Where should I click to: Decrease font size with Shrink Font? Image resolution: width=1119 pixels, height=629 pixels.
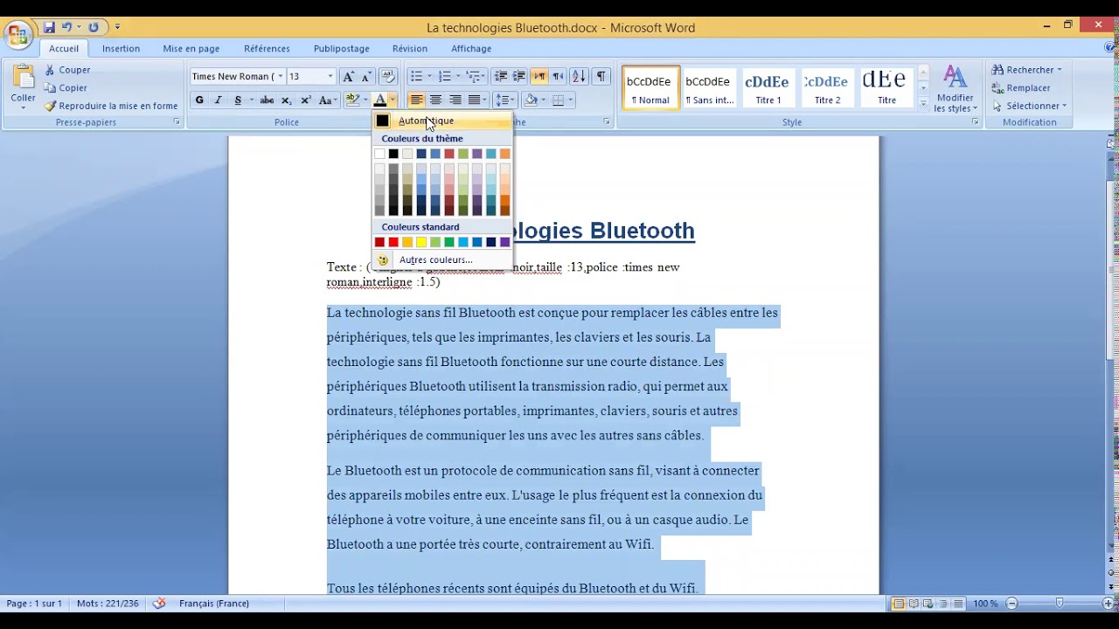pos(366,76)
